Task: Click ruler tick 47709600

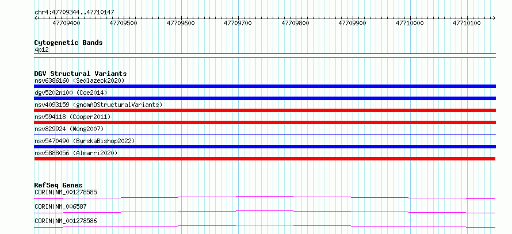Action: 181,23
